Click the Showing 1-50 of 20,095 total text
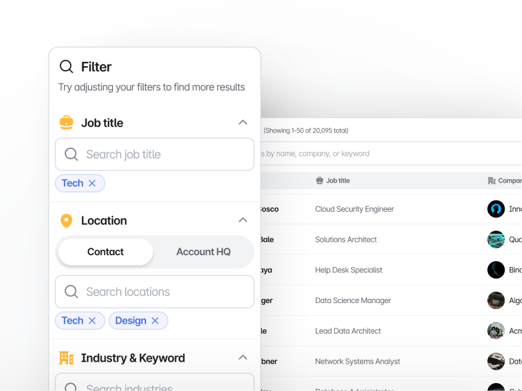The height and width of the screenshot is (391, 522). [306, 131]
